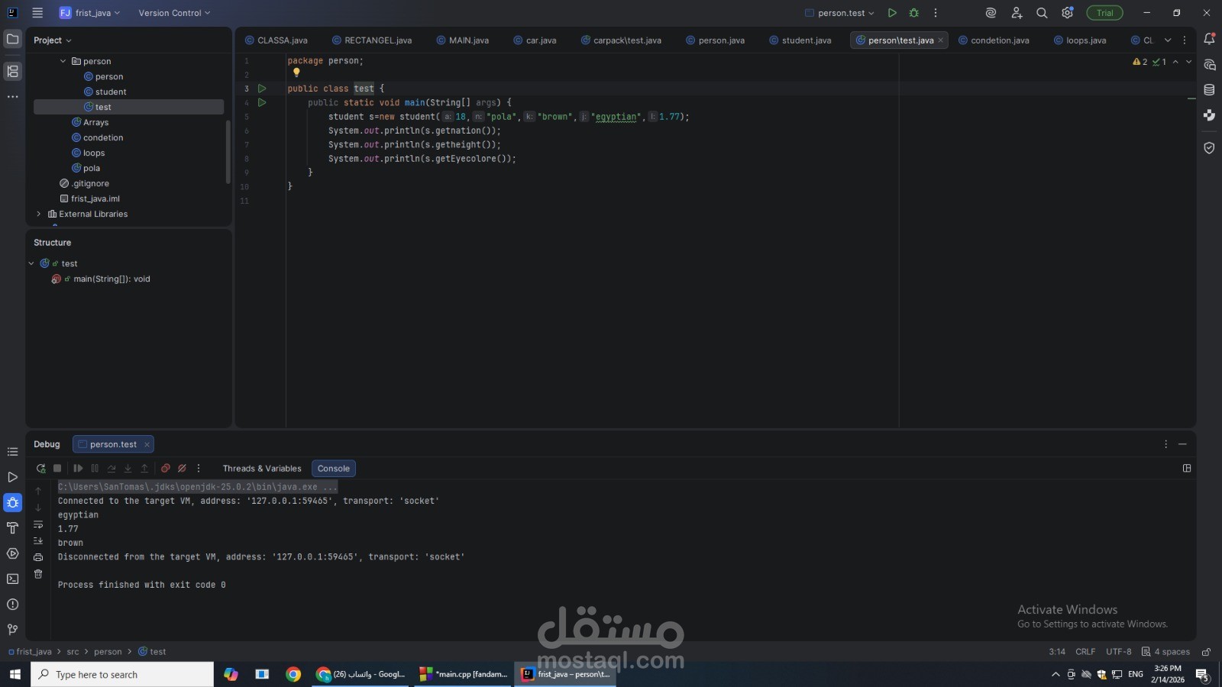Image resolution: width=1222 pixels, height=687 pixels.
Task: Switch focus to the Threads & Variables view
Action: [262, 468]
